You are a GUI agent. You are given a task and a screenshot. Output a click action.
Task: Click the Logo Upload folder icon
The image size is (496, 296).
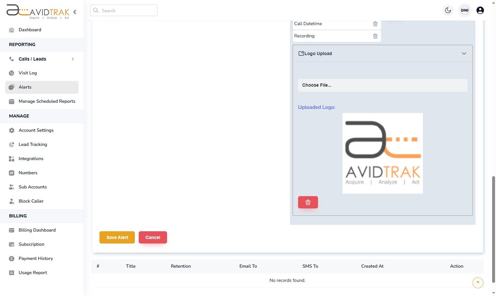click(x=301, y=53)
